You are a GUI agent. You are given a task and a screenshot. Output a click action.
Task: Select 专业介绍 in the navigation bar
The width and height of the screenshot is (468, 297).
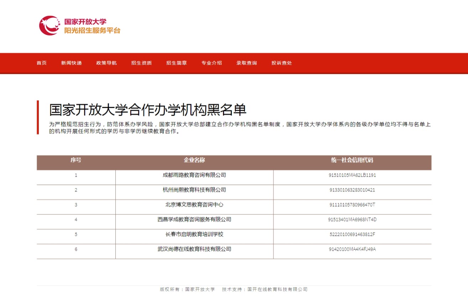click(212, 63)
